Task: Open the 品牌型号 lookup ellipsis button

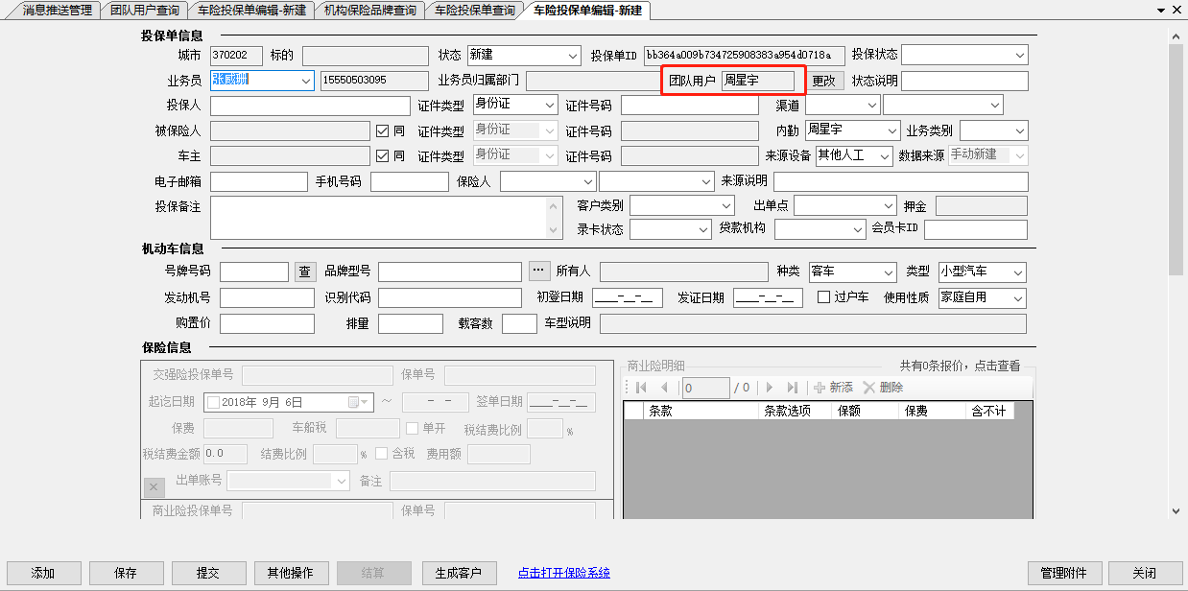Action: point(539,272)
